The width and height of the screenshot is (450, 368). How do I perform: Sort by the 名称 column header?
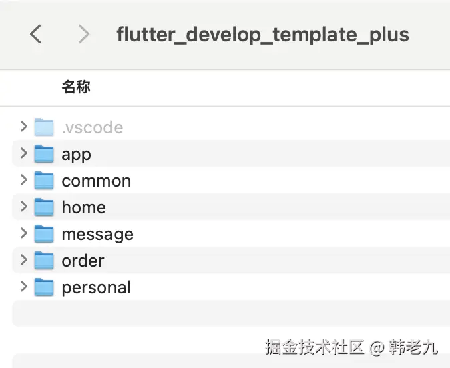pyautogui.click(x=76, y=87)
